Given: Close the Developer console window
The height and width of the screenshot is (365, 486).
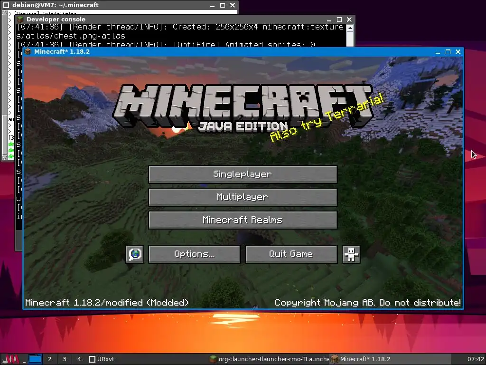Looking at the screenshot, I should click(349, 19).
